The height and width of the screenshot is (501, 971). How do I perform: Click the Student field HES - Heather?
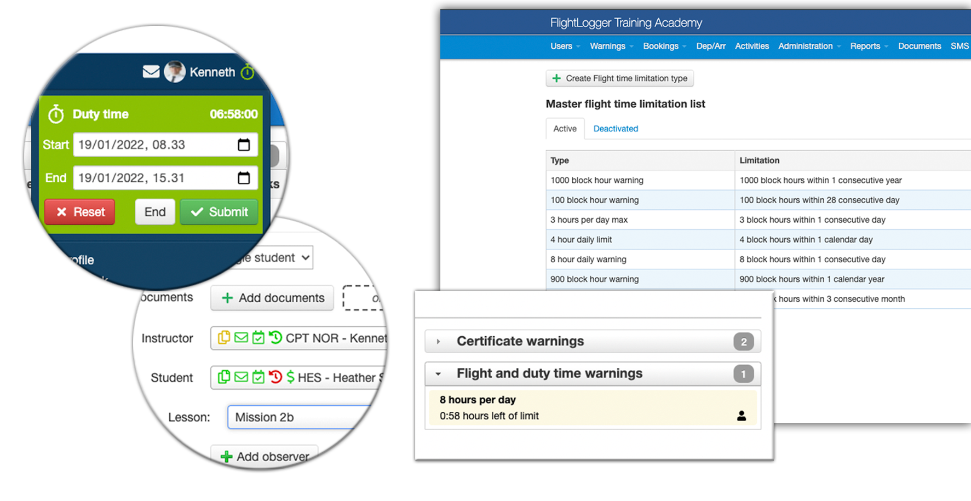(x=297, y=377)
